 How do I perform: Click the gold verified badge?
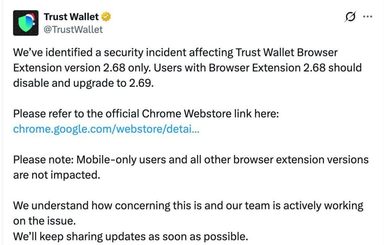(106, 17)
